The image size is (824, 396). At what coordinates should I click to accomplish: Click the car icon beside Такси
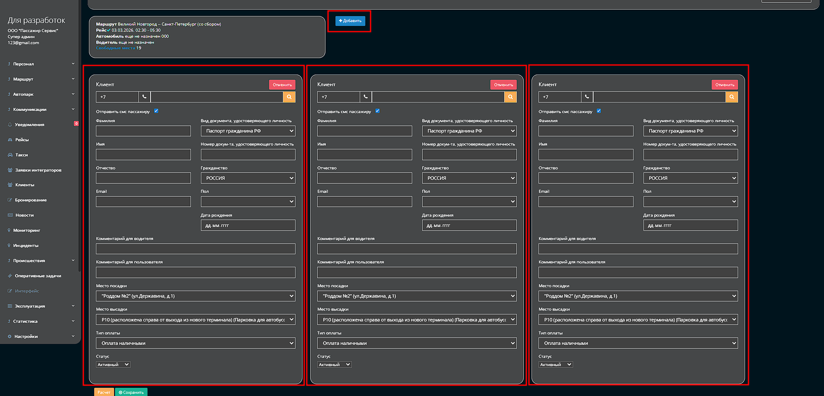click(x=10, y=155)
